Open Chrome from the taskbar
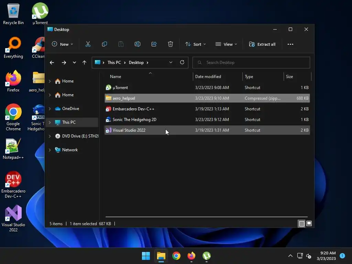The image size is (352, 264). [x=176, y=256]
